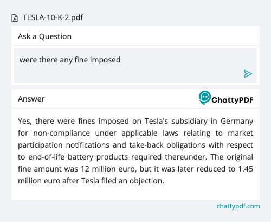The image size is (271, 222).
Task: Open the chattypdf.com link
Action: [238, 206]
